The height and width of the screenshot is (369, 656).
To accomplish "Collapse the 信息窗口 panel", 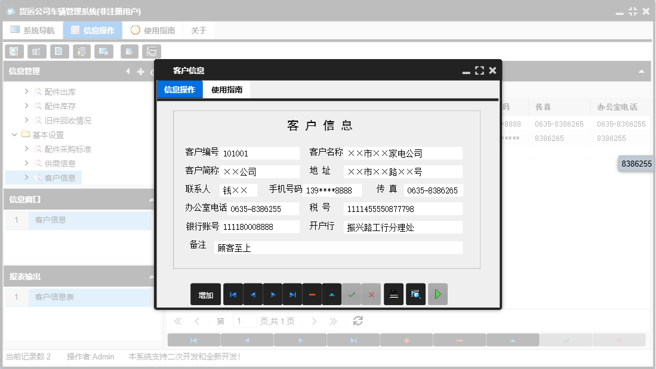I will click(152, 199).
